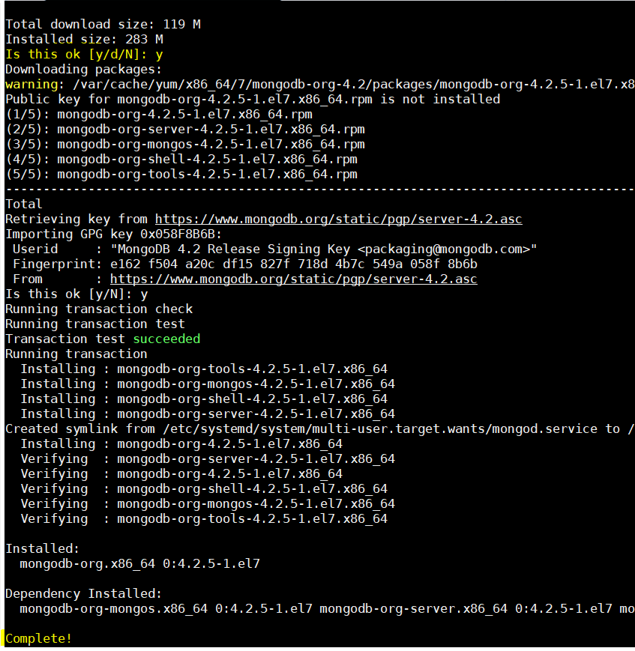Click the Userid 'MongoDB 4.2 Release Signing Key' line
The width and height of the screenshot is (635, 651).
tap(274, 249)
